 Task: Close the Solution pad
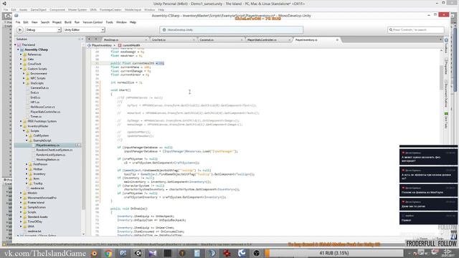82,39
